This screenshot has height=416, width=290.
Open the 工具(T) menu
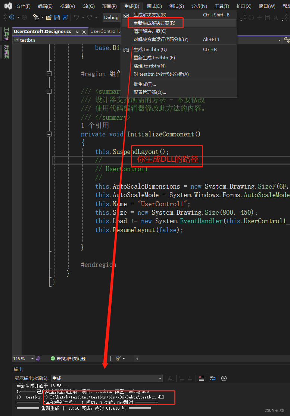222,6
